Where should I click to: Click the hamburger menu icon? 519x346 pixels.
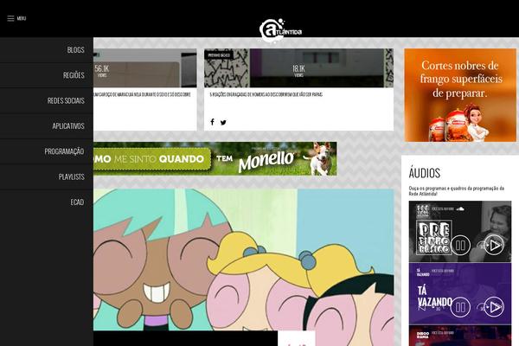[x=11, y=18]
